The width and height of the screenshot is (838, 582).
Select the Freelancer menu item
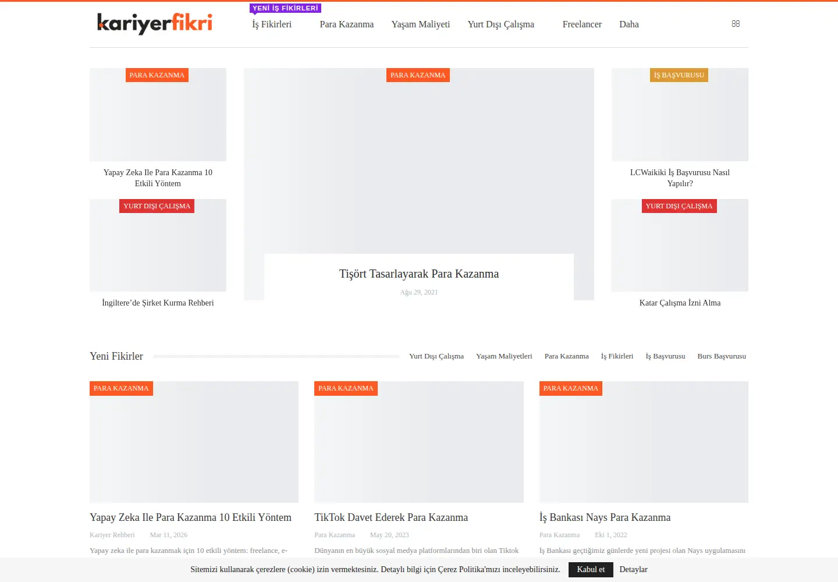582,24
